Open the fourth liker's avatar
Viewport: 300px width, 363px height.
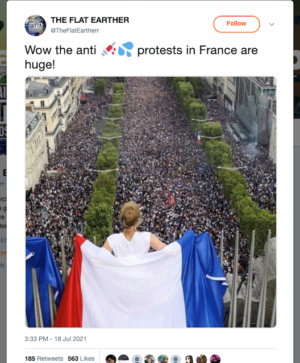click(x=149, y=359)
